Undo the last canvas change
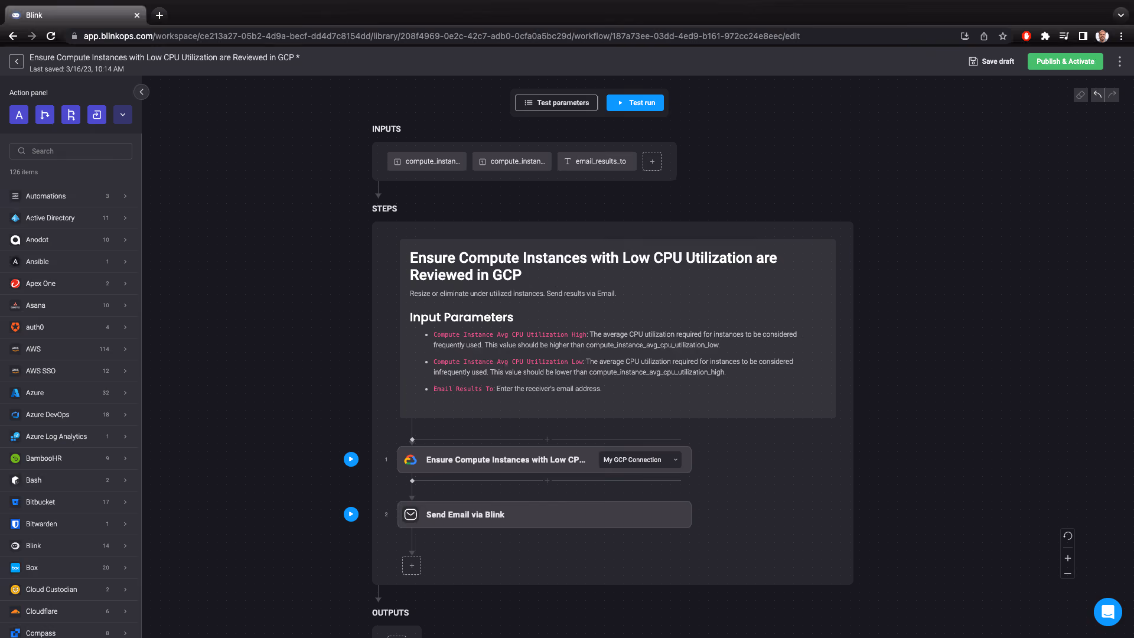The width and height of the screenshot is (1134, 638). [1097, 95]
